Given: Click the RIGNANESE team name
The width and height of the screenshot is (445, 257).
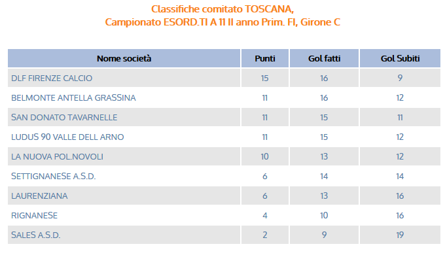Looking at the screenshot, I should 34,215.
